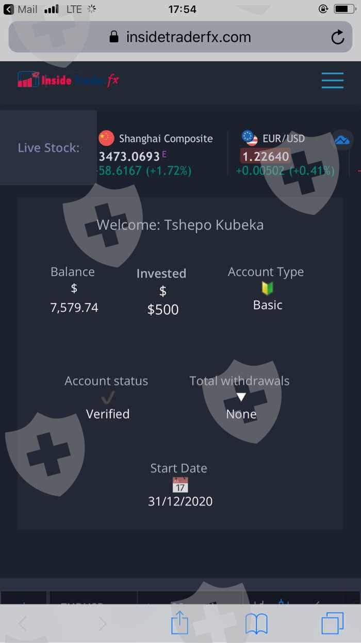The image size is (361, 643).
Task: Click the Basic account type badge icon
Action: [x=267, y=288]
